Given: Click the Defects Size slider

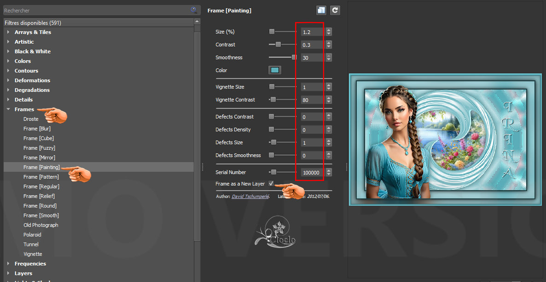Looking at the screenshot, I should [283, 142].
